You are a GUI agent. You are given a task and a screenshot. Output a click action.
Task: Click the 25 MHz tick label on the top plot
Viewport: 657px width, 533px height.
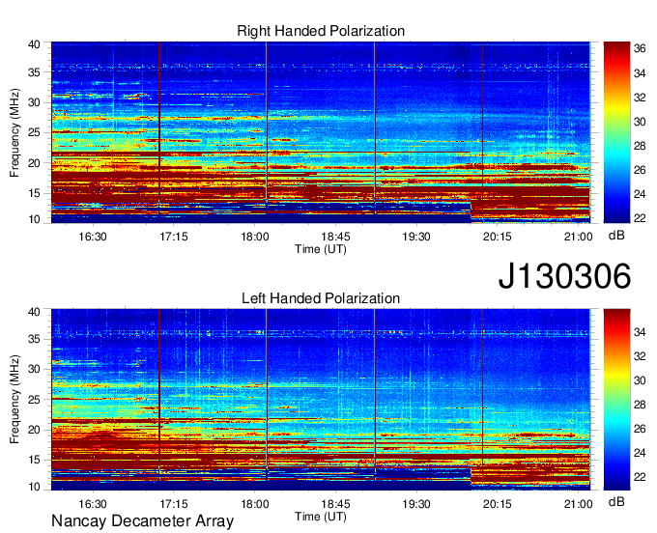[x=35, y=132]
